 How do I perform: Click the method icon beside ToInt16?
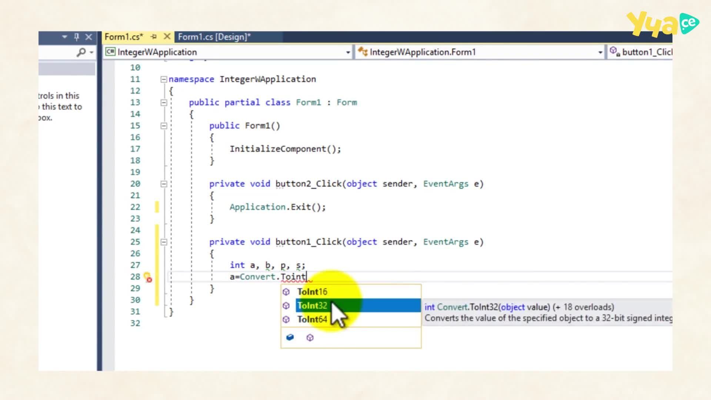click(286, 292)
